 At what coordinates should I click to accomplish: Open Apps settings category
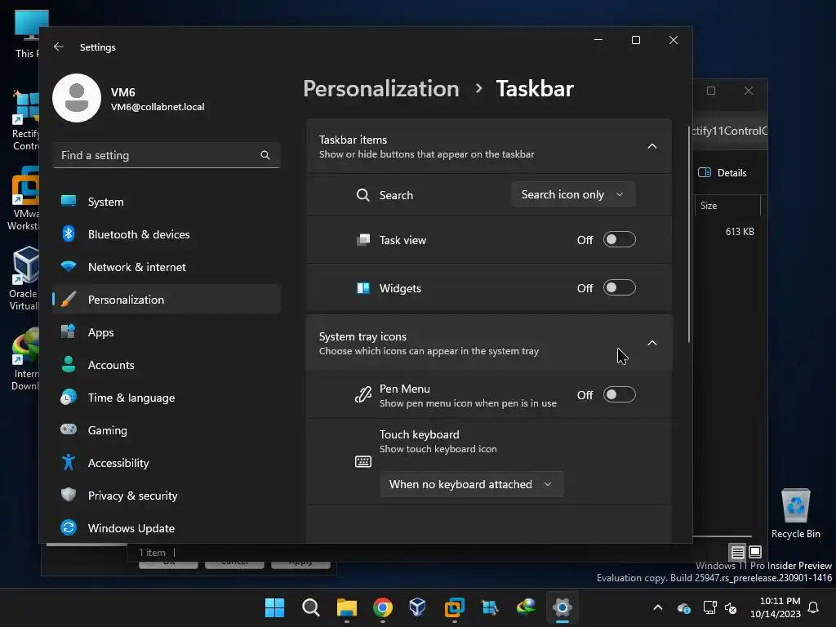[x=167, y=332]
